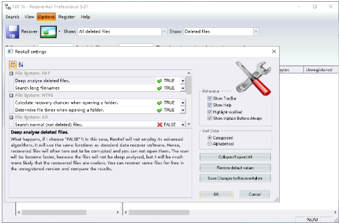Open the Options menu
The height and width of the screenshot is (223, 339).
point(46,17)
